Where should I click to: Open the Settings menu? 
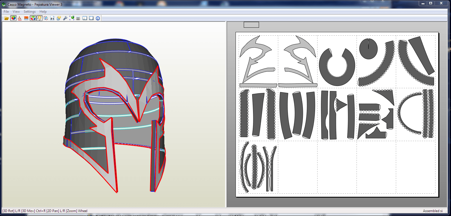click(x=30, y=12)
